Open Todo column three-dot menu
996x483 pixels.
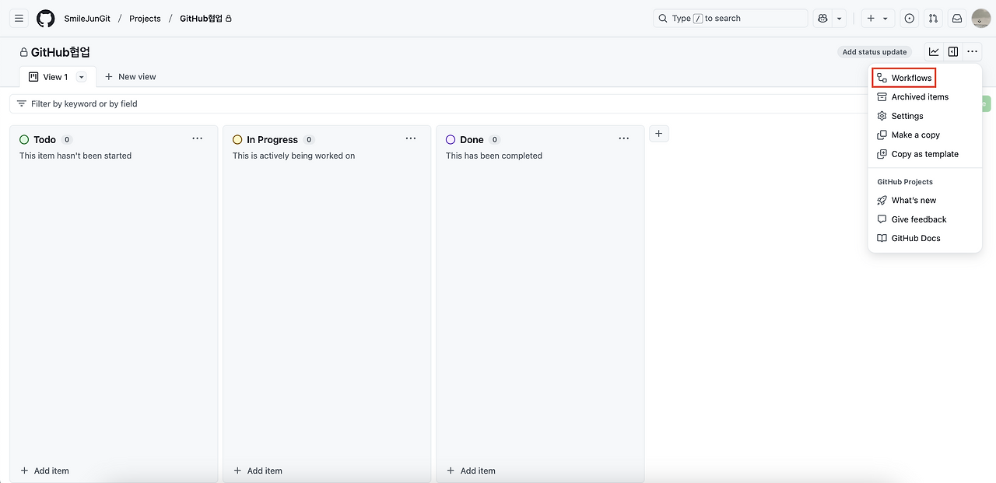[198, 138]
